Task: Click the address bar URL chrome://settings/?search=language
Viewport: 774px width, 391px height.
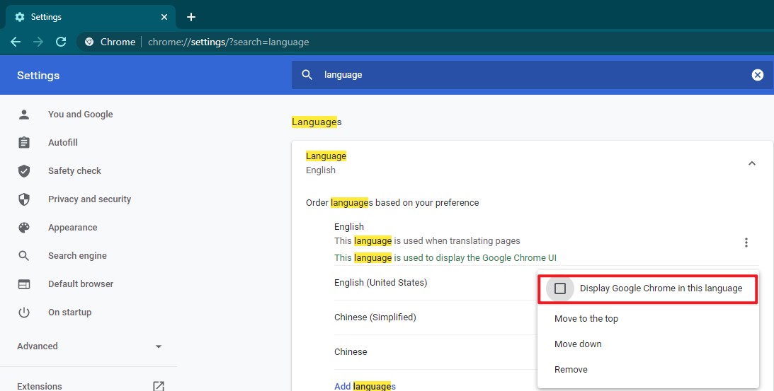Action: tap(229, 42)
